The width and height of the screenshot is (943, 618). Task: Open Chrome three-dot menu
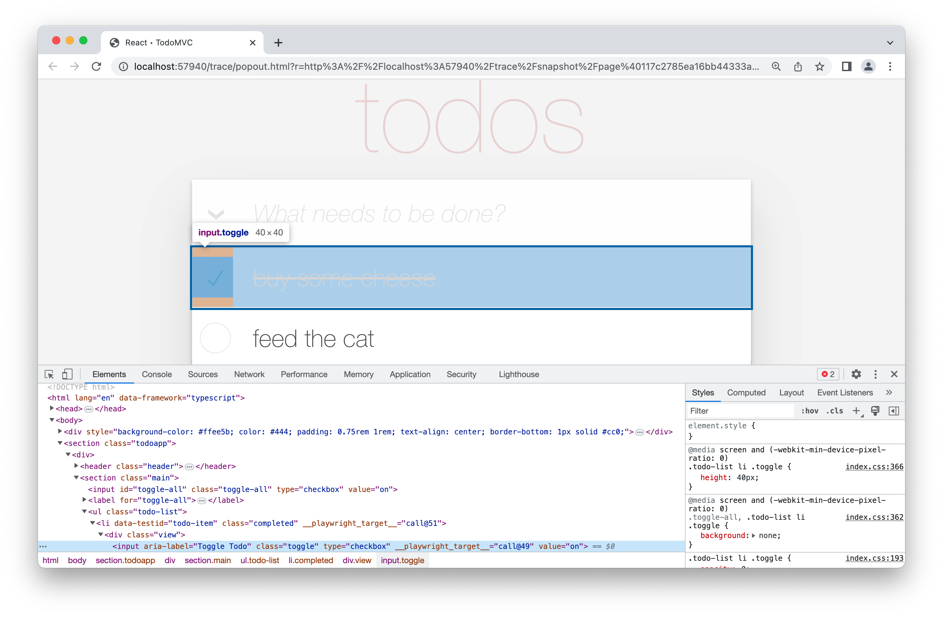tap(890, 67)
